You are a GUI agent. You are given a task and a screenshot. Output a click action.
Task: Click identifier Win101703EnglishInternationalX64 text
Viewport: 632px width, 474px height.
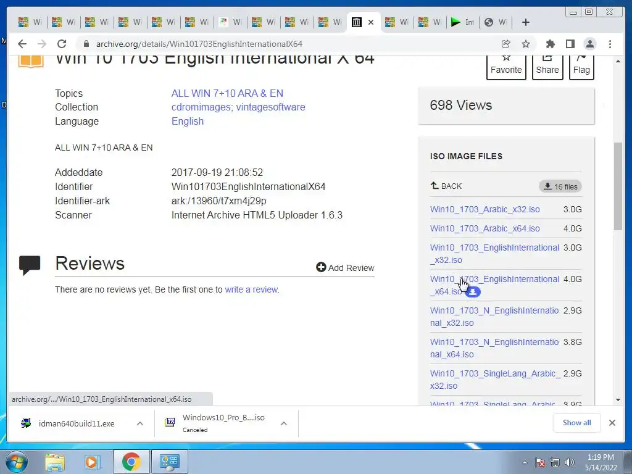pos(248,186)
